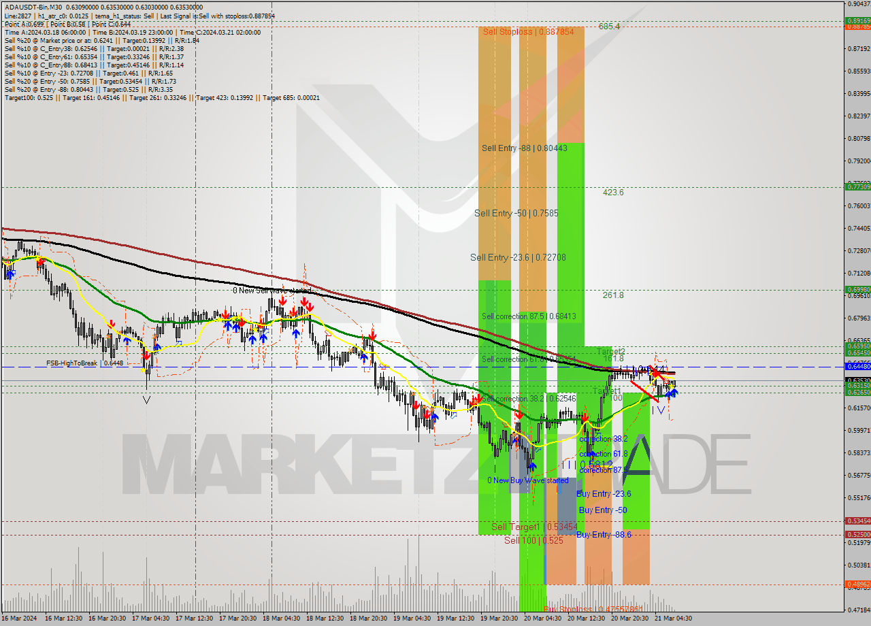This screenshot has width=871, height=626.
Task: Click the Target2 label near 161.8
Action: click(x=611, y=351)
